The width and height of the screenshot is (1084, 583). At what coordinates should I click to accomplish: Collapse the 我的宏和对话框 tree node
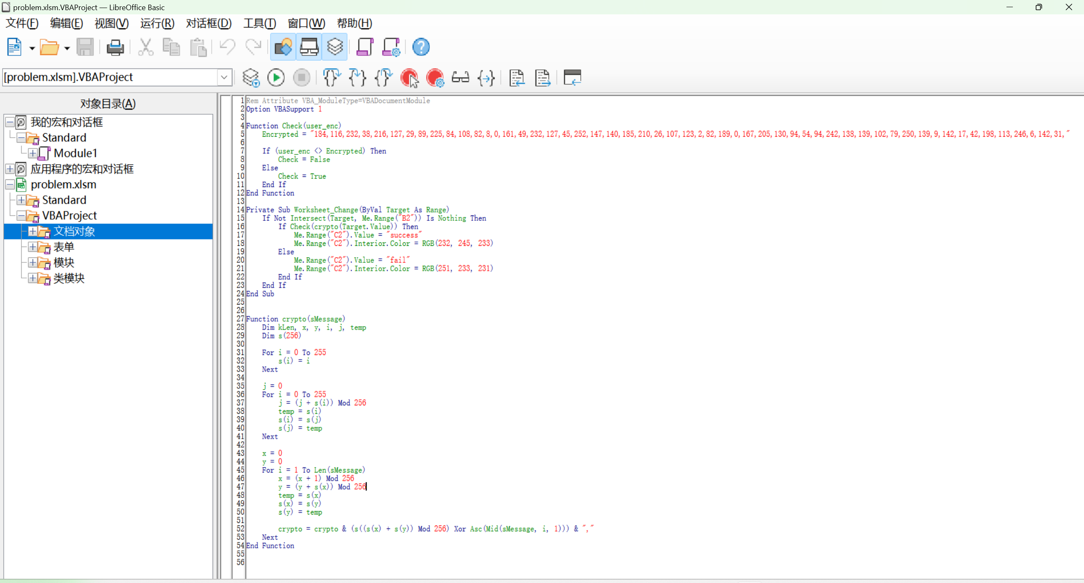(x=10, y=122)
